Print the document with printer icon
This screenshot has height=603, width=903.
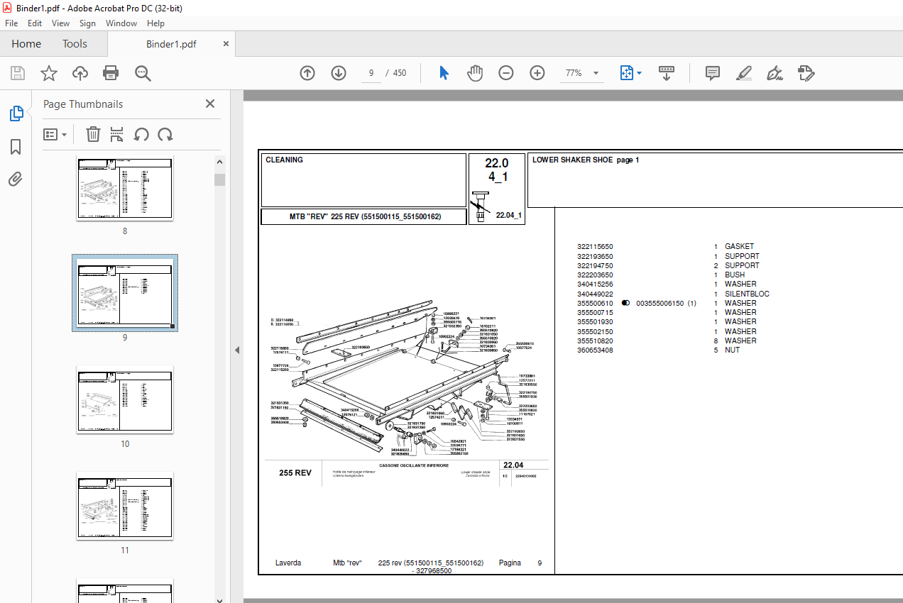pos(111,73)
